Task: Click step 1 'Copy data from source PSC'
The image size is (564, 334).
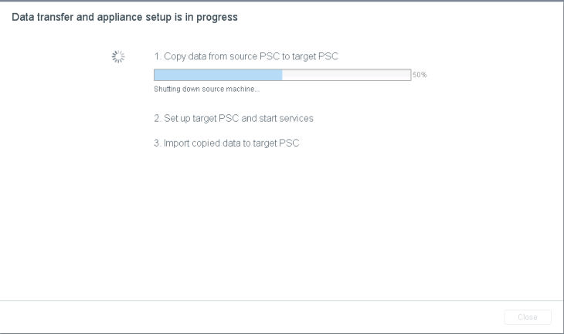Action: tap(246, 56)
